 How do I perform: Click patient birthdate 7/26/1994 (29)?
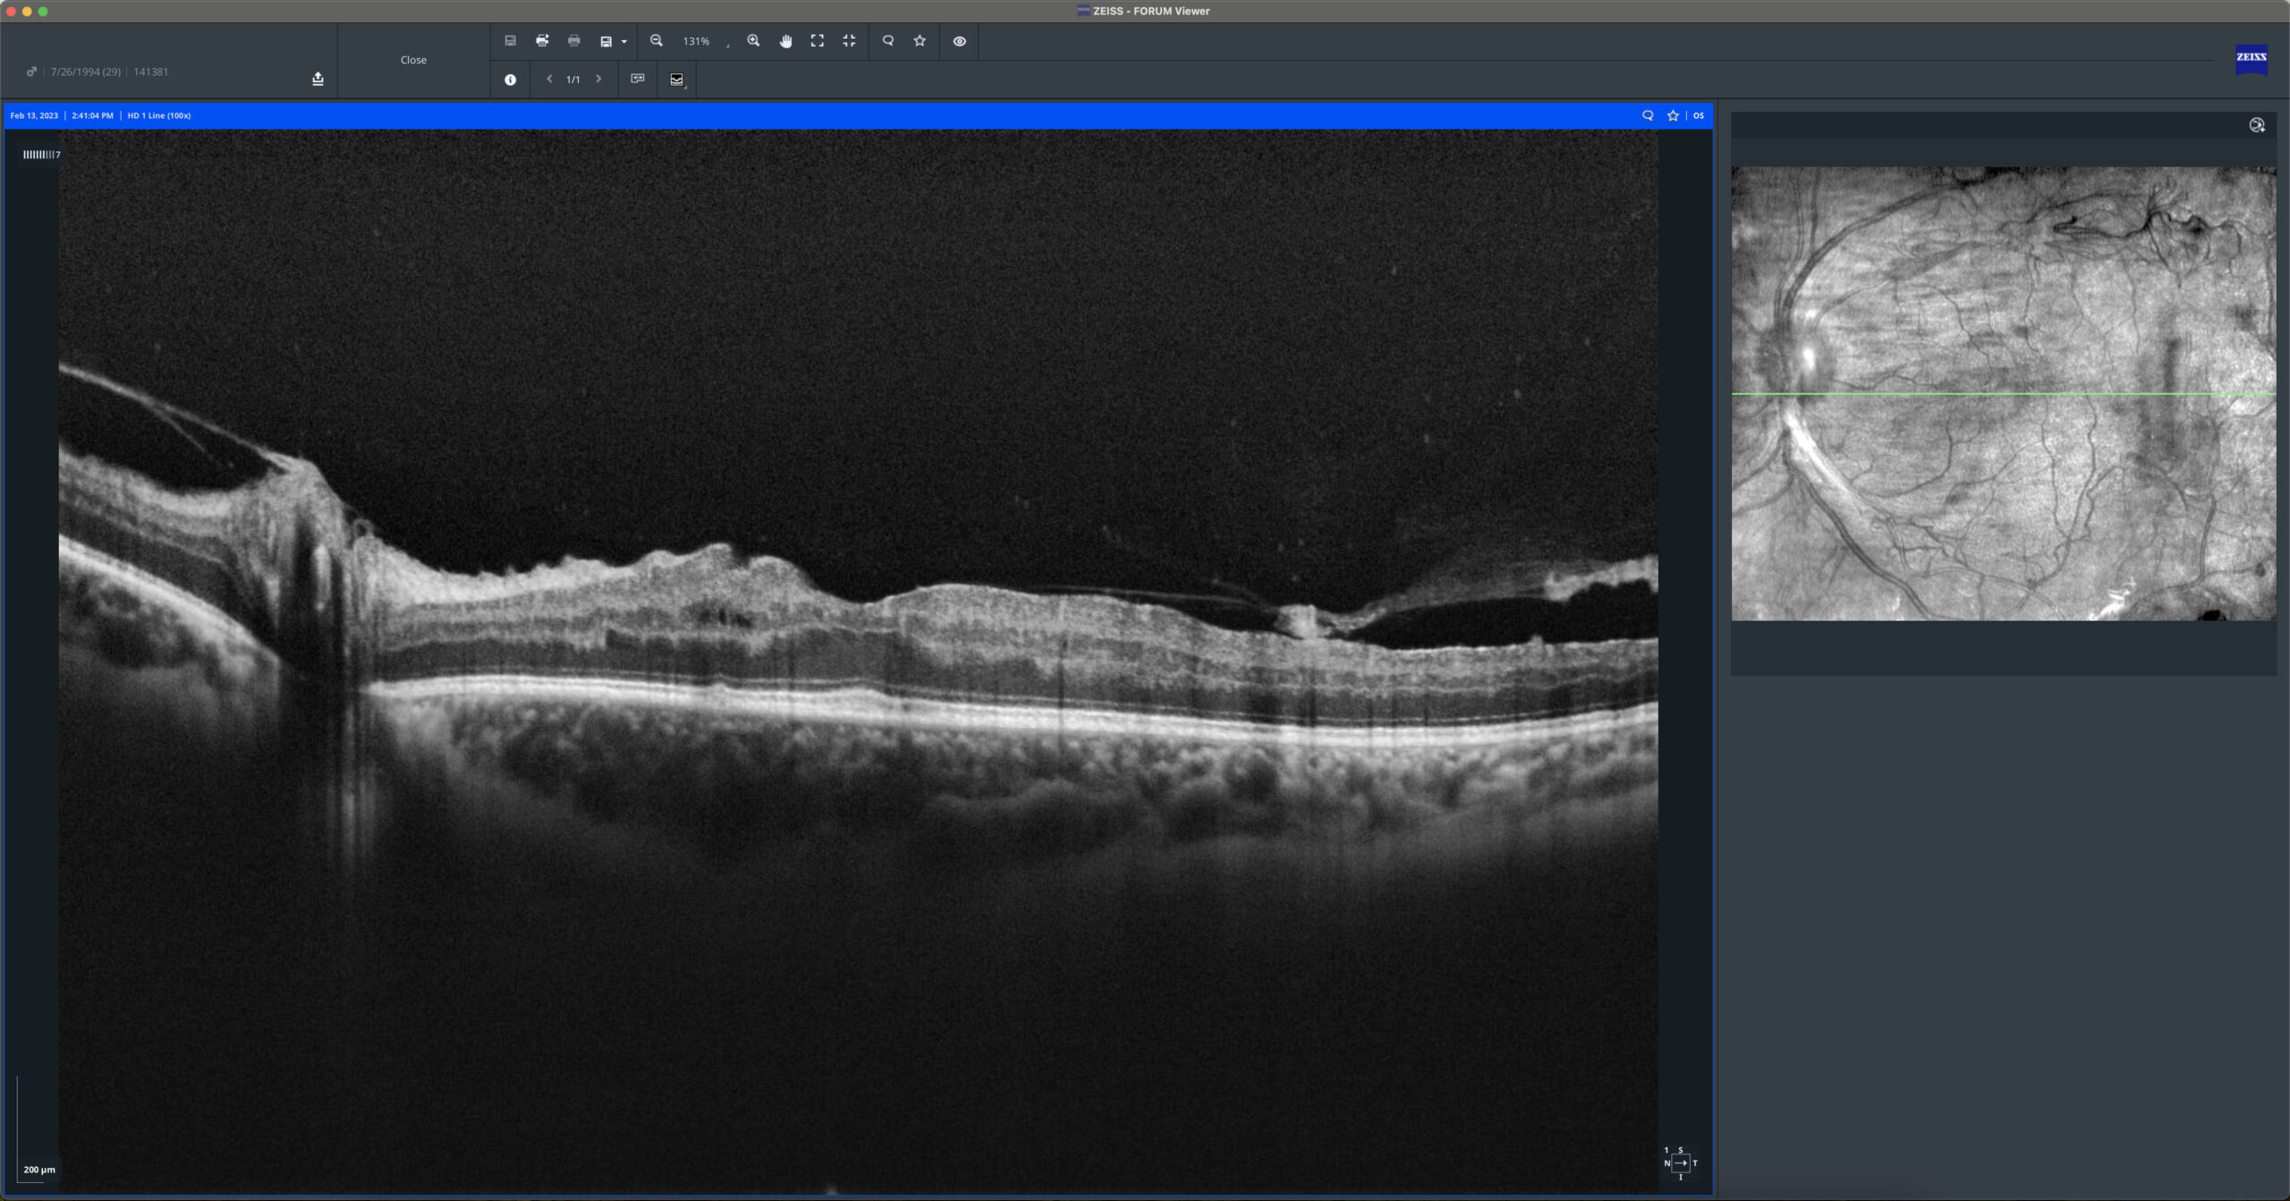[86, 72]
